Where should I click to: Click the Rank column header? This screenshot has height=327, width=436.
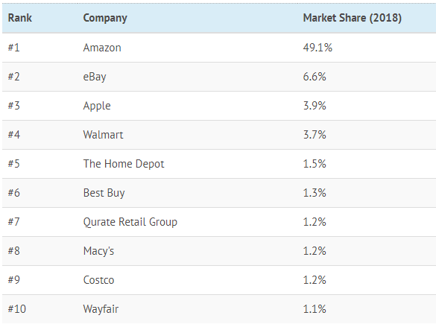(19, 18)
